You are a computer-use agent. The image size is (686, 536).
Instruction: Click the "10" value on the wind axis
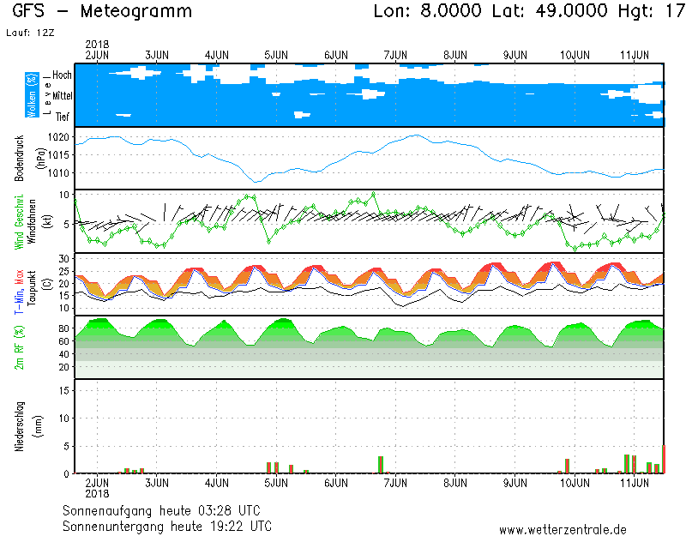click(x=64, y=195)
